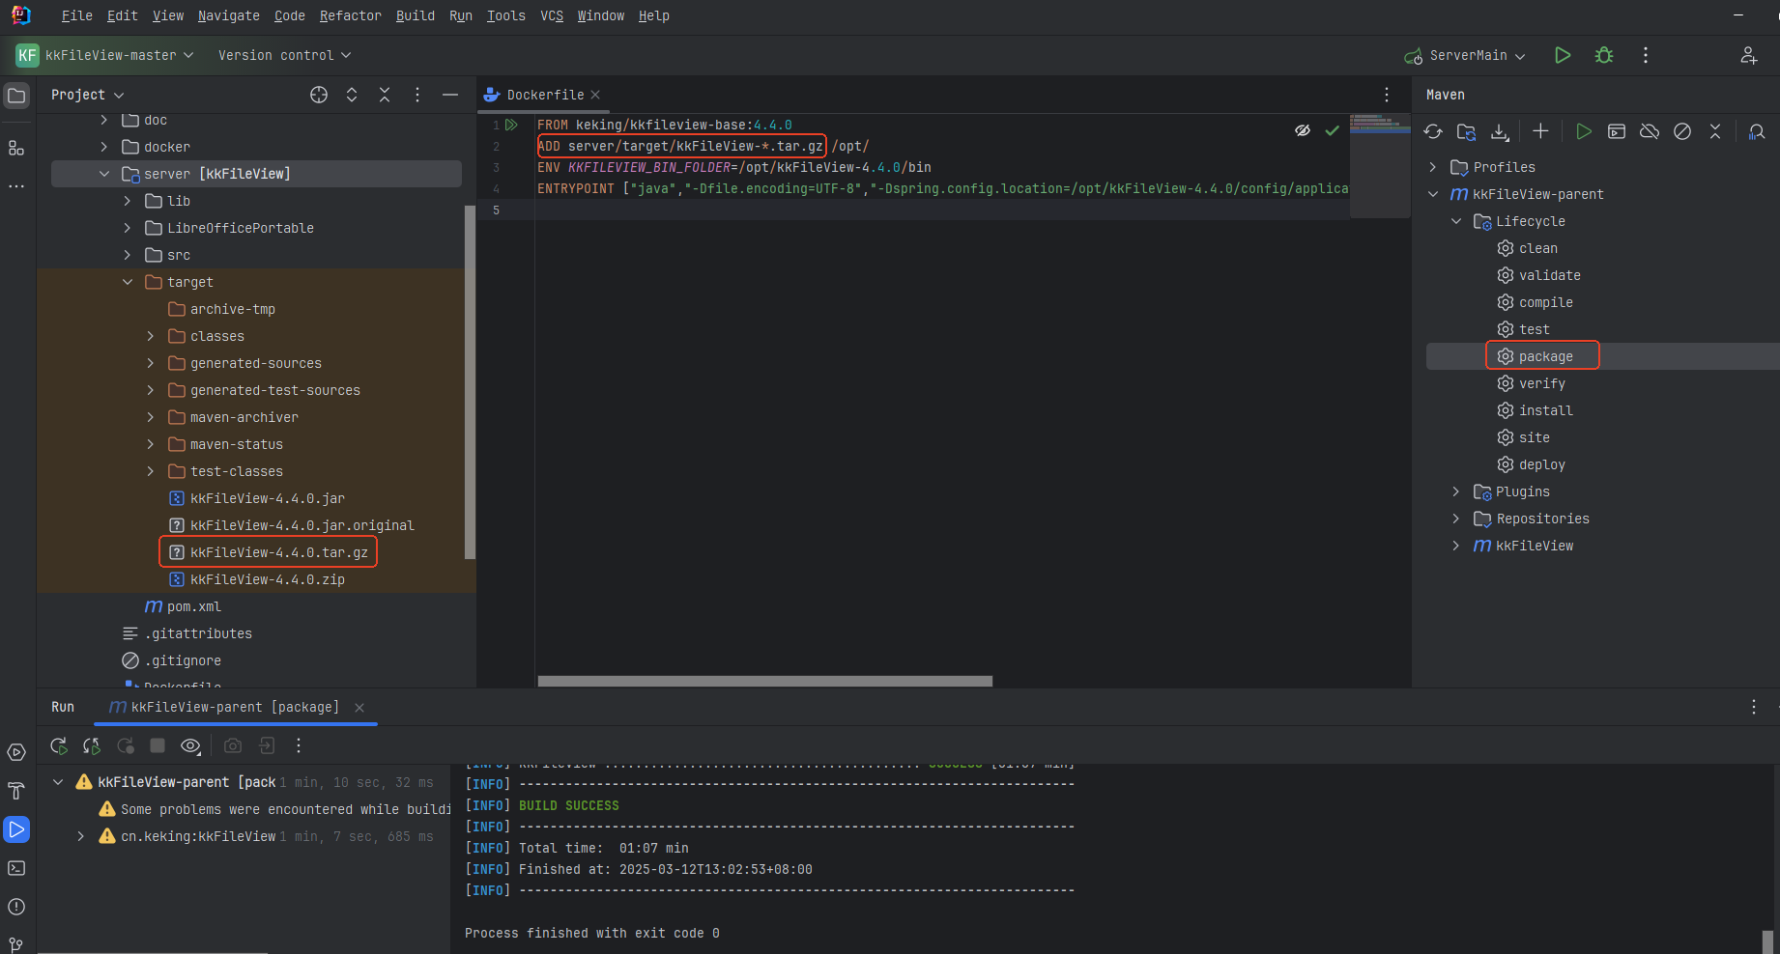
Task: Expand the Maven Repositories node
Action: (x=1456, y=519)
